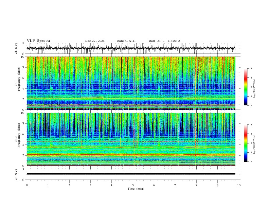
Task: Click the lower colorbar beside ch.2 spectrogram
Action: click(246, 143)
